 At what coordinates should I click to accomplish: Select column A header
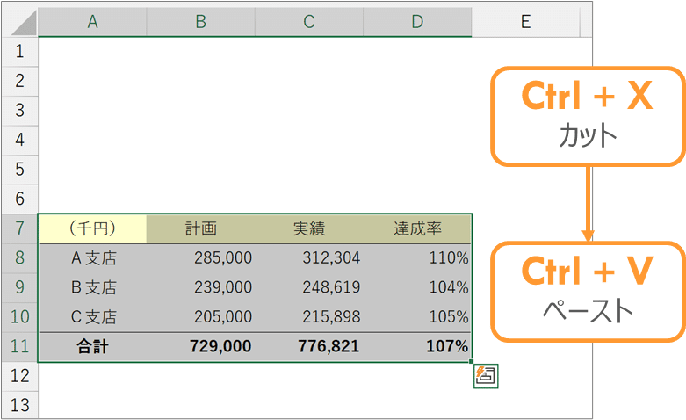point(92,22)
